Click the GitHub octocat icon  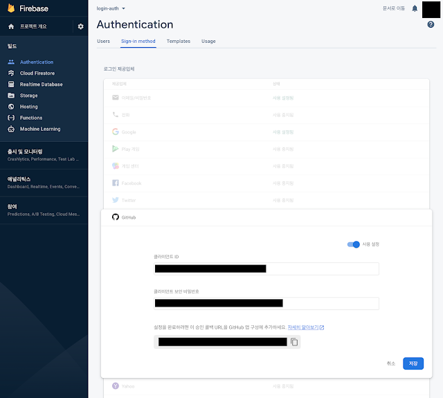[116, 217]
